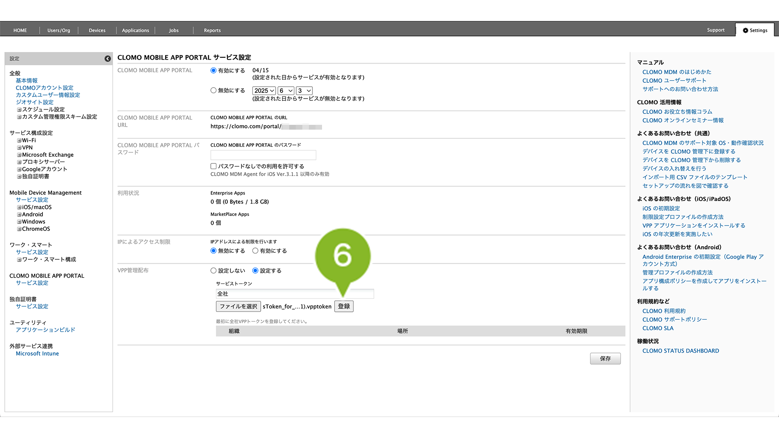The image size is (779, 438).
Task: Open CLOMO オンラインセミナー情報 link
Action: tap(683, 120)
